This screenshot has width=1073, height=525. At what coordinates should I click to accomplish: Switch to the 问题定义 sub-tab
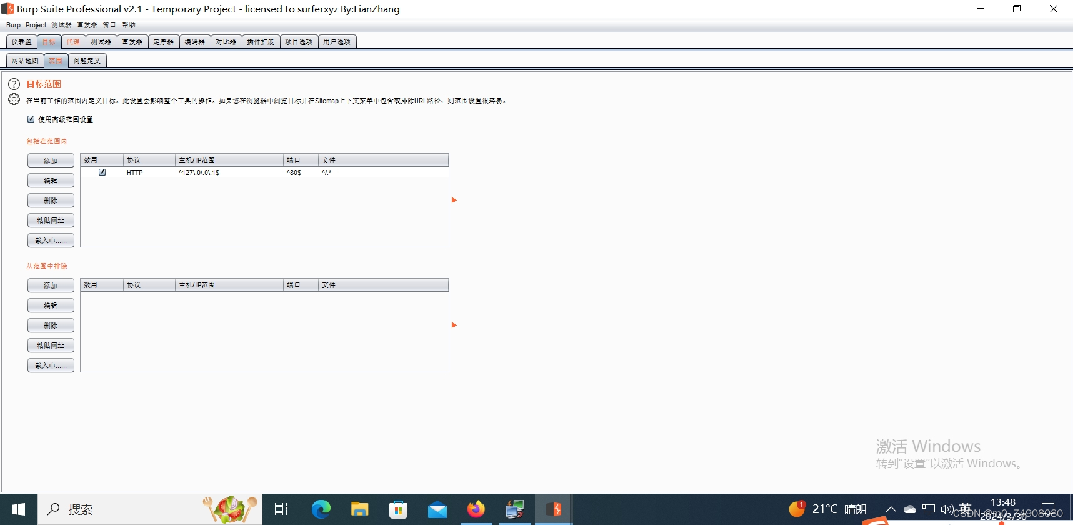point(87,61)
